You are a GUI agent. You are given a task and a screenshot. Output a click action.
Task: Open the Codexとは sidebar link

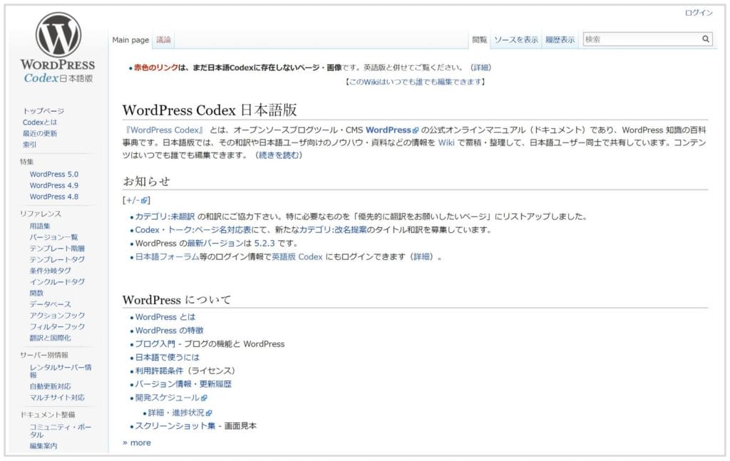point(40,123)
